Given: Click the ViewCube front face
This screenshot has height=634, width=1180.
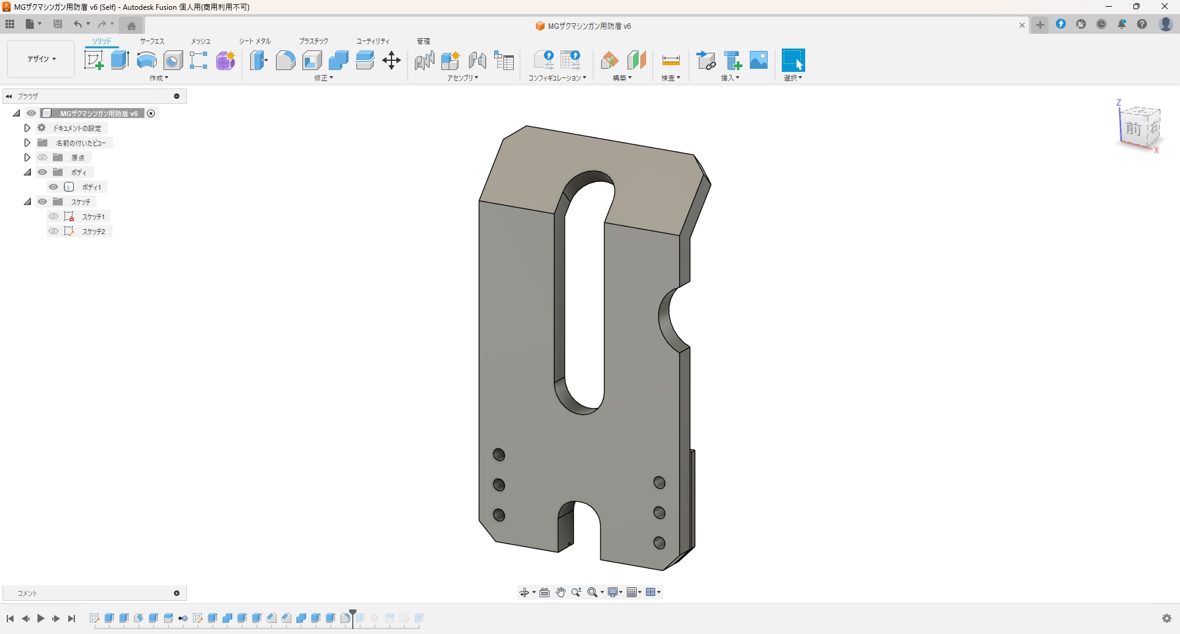Looking at the screenshot, I should tap(1133, 129).
